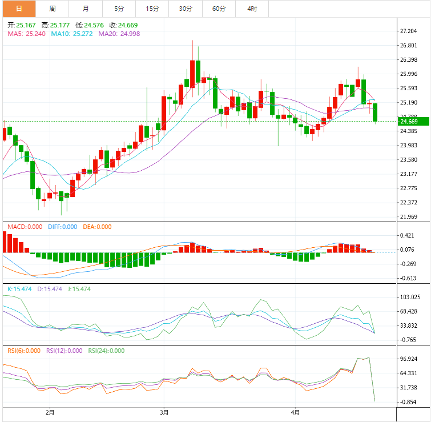Select the 15分 interval tab
Screen dimensions: 431x426
(152, 9)
